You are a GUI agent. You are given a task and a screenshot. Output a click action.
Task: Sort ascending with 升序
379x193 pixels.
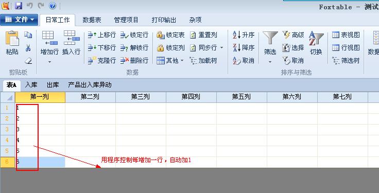click(244, 35)
